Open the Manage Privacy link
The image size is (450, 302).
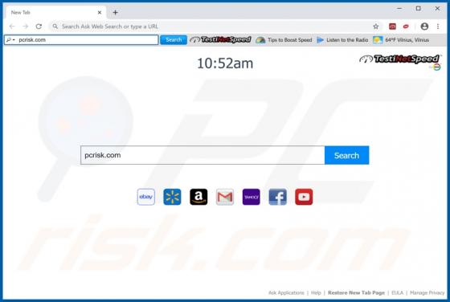427,293
